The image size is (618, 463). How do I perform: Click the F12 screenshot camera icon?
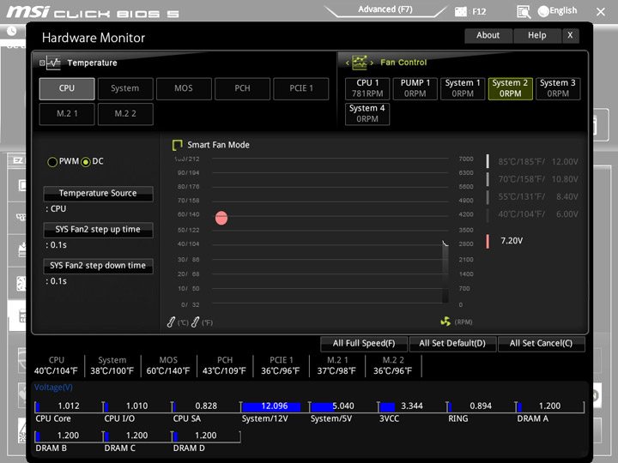click(460, 11)
